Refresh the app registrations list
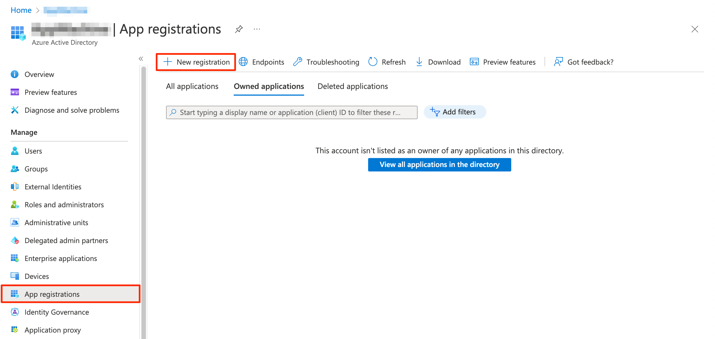This screenshot has width=715, height=339. (387, 62)
